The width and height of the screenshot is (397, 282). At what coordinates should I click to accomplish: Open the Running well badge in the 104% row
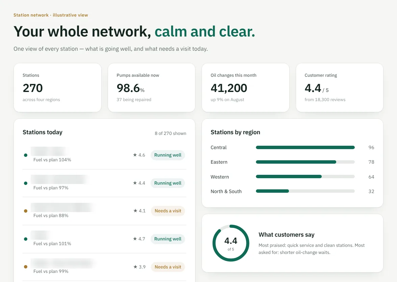(167, 155)
